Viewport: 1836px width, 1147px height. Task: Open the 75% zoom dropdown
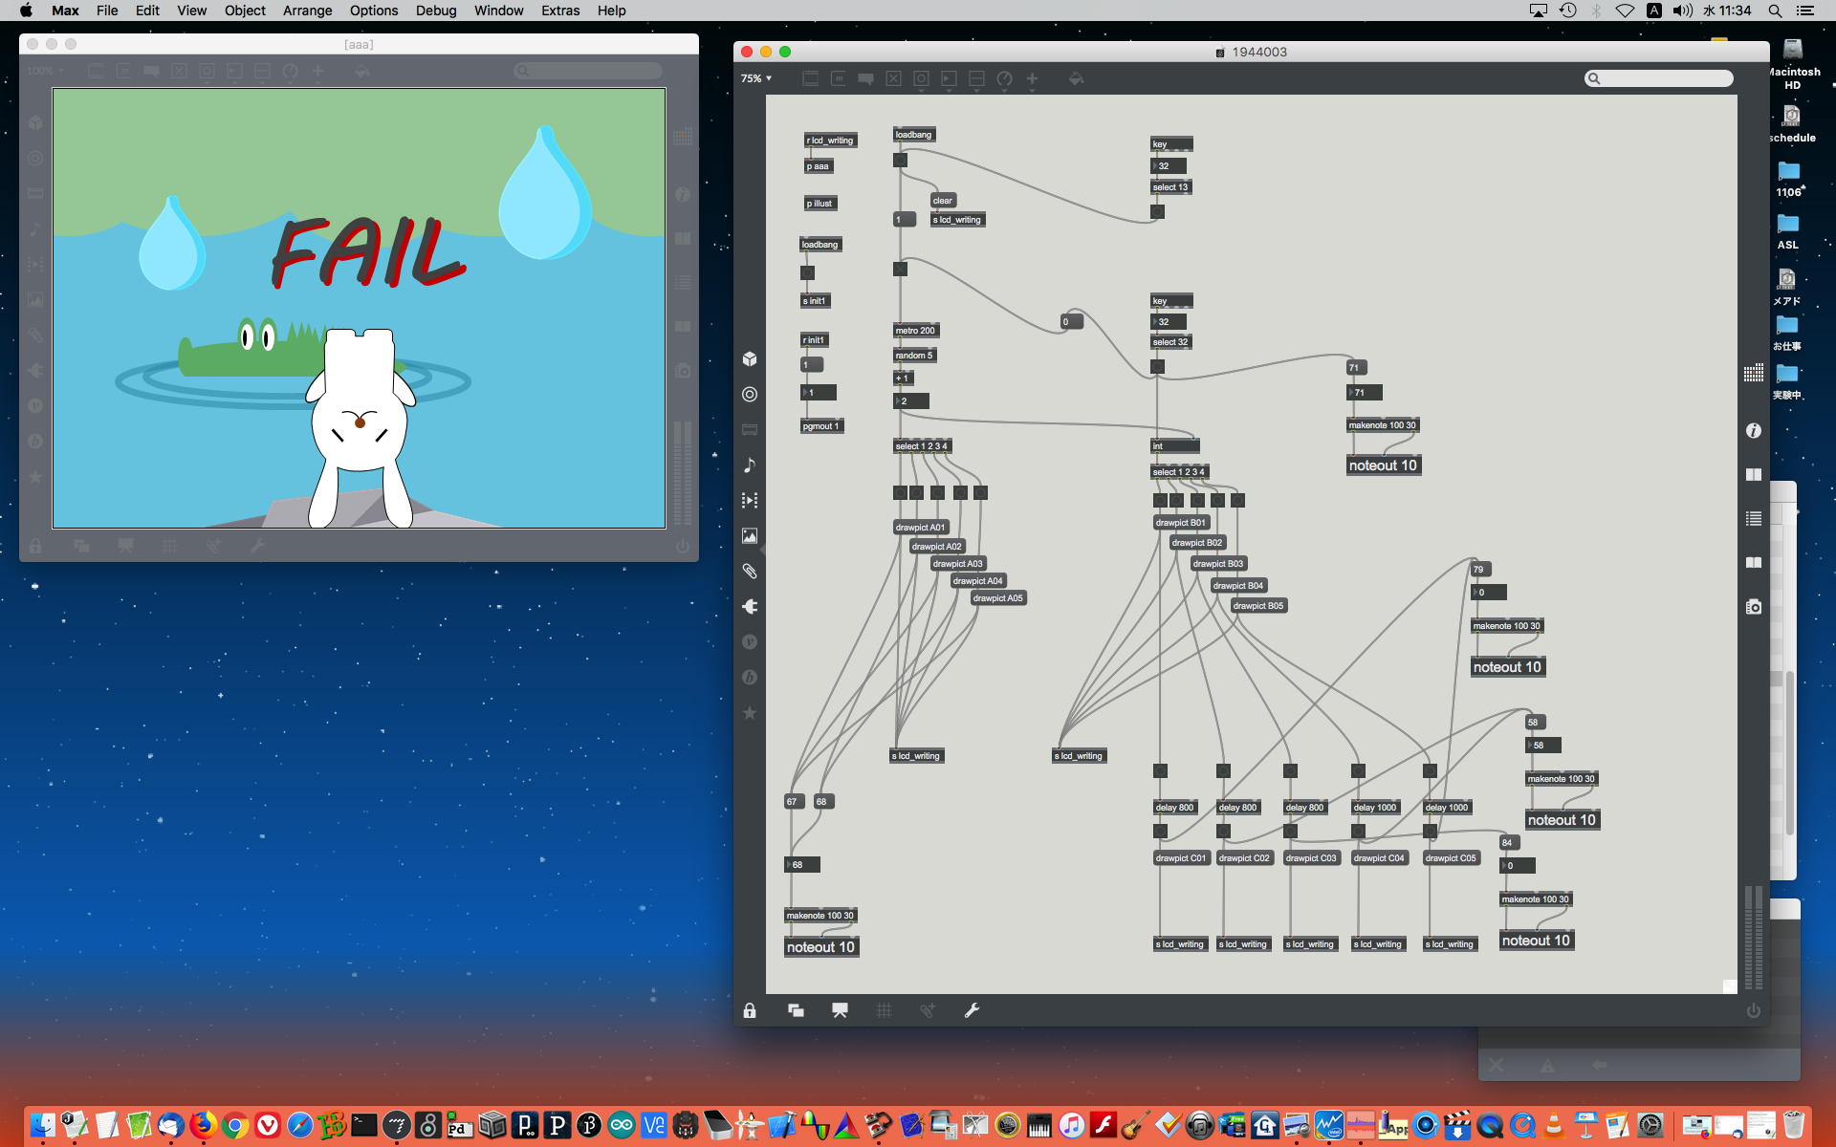(755, 79)
